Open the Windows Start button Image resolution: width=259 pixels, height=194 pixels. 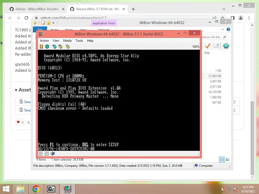click(x=6, y=189)
